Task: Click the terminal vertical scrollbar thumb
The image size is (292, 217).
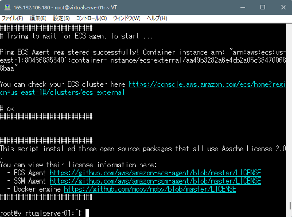Action: [x=290, y=206]
